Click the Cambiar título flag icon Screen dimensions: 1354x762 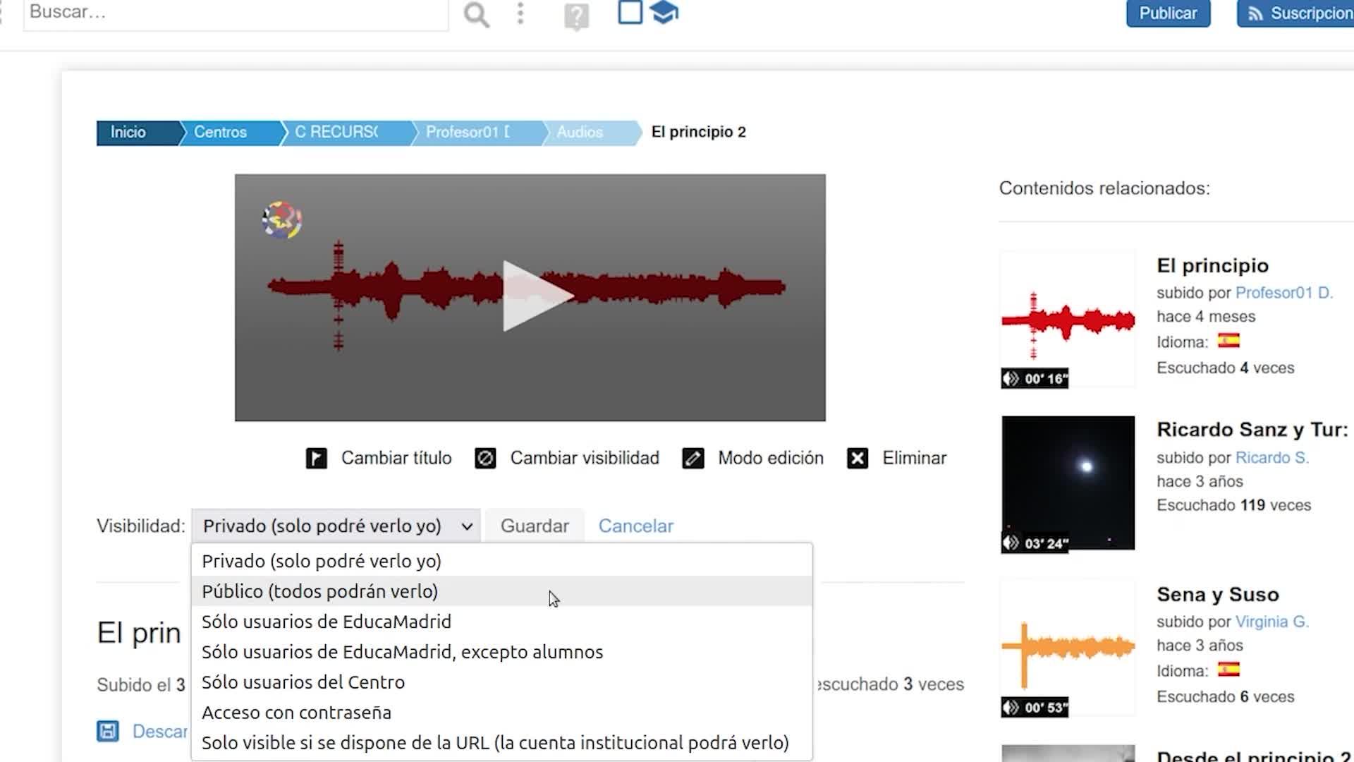(316, 459)
